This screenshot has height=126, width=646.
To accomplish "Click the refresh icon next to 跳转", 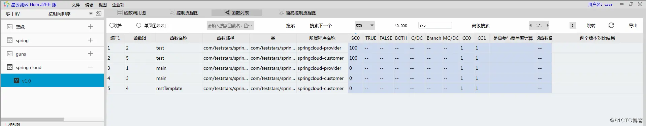I will point(611,25).
